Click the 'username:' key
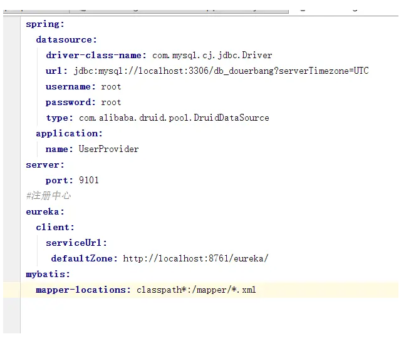 pyautogui.click(x=70, y=86)
